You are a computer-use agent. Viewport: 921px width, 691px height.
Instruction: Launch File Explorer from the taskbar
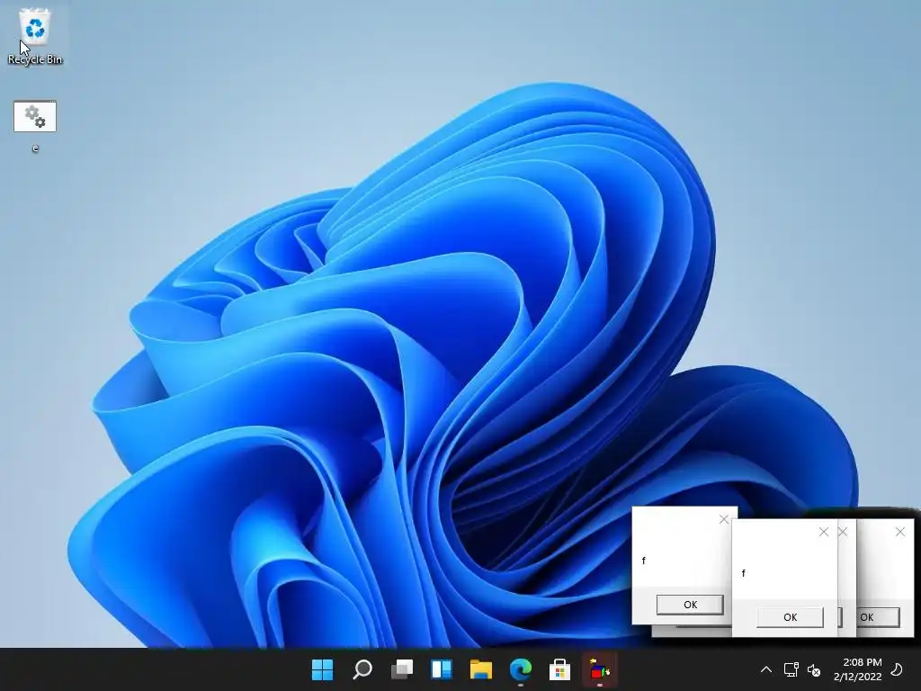[x=480, y=669]
